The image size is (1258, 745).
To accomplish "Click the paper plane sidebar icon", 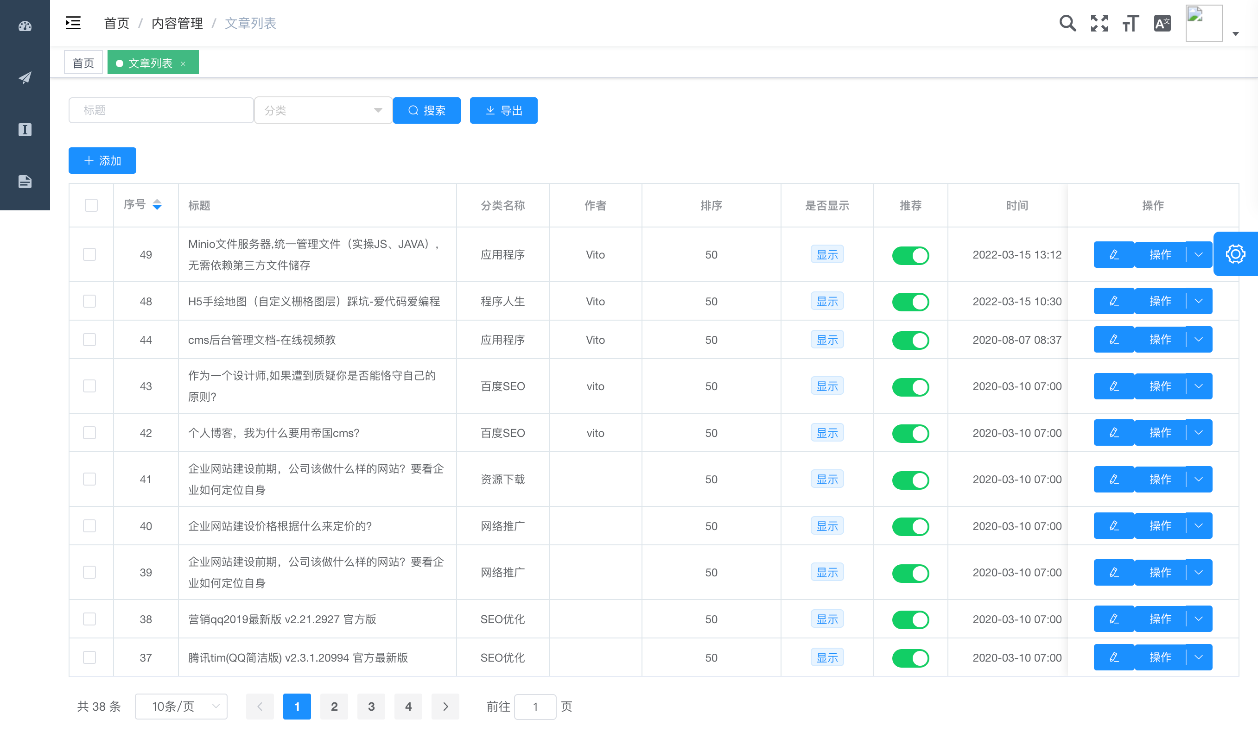I will pos(25,78).
